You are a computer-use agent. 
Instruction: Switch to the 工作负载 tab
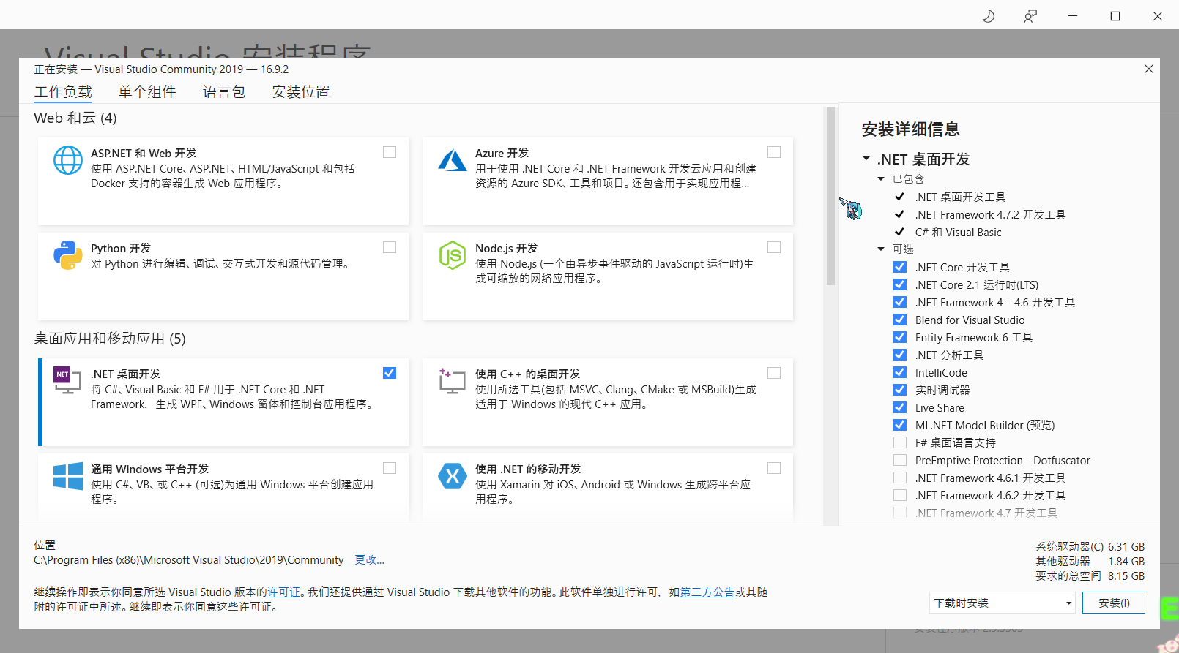pos(63,91)
